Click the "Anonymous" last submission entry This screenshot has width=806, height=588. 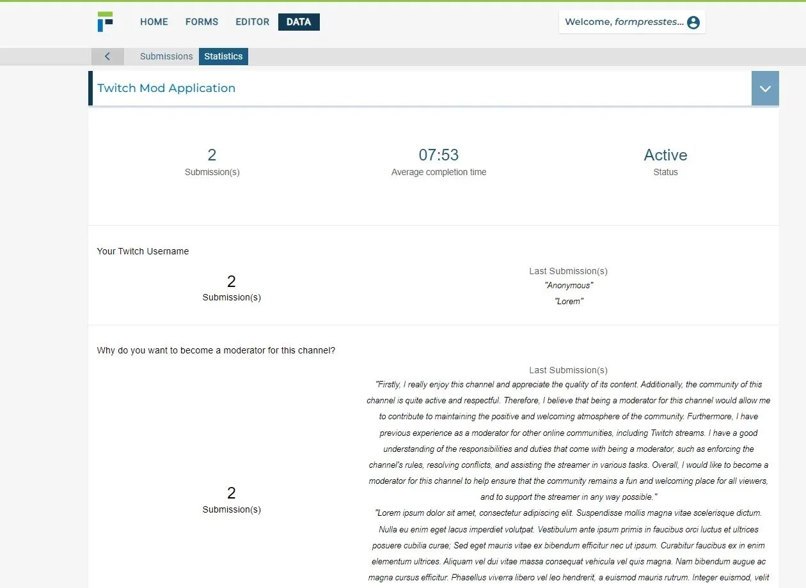point(569,286)
